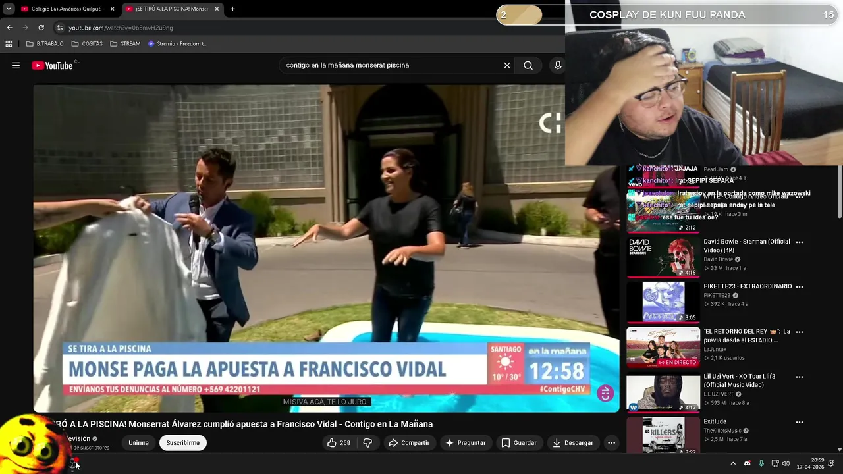Open options menu for Lil Uzi Vert video

click(800, 377)
